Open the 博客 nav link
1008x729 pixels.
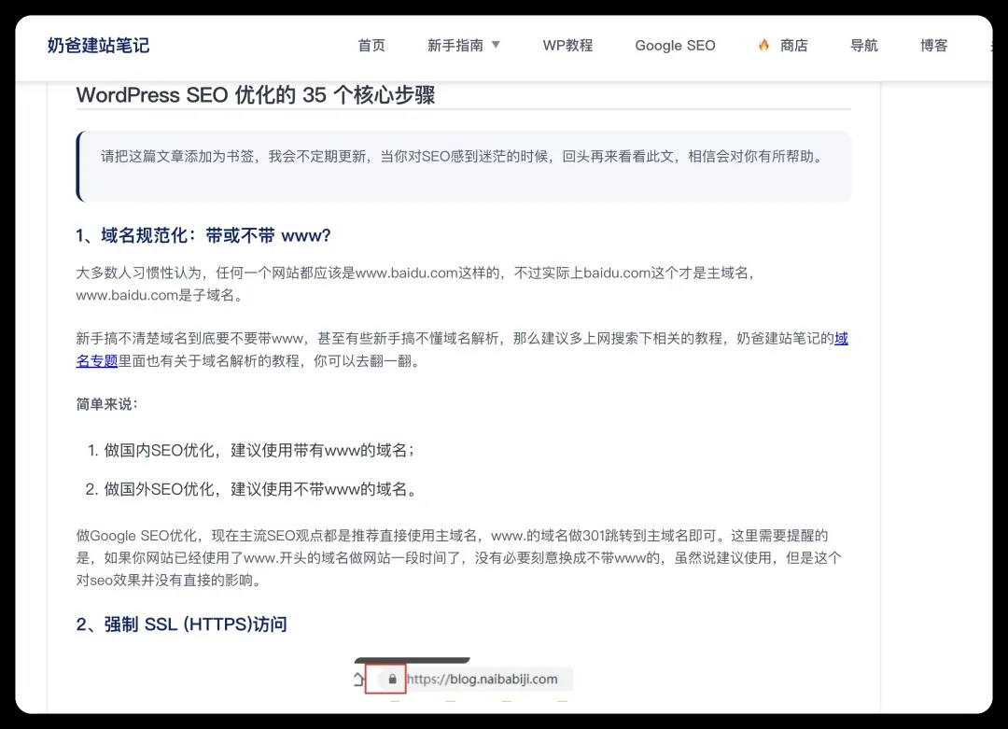pyautogui.click(x=934, y=46)
